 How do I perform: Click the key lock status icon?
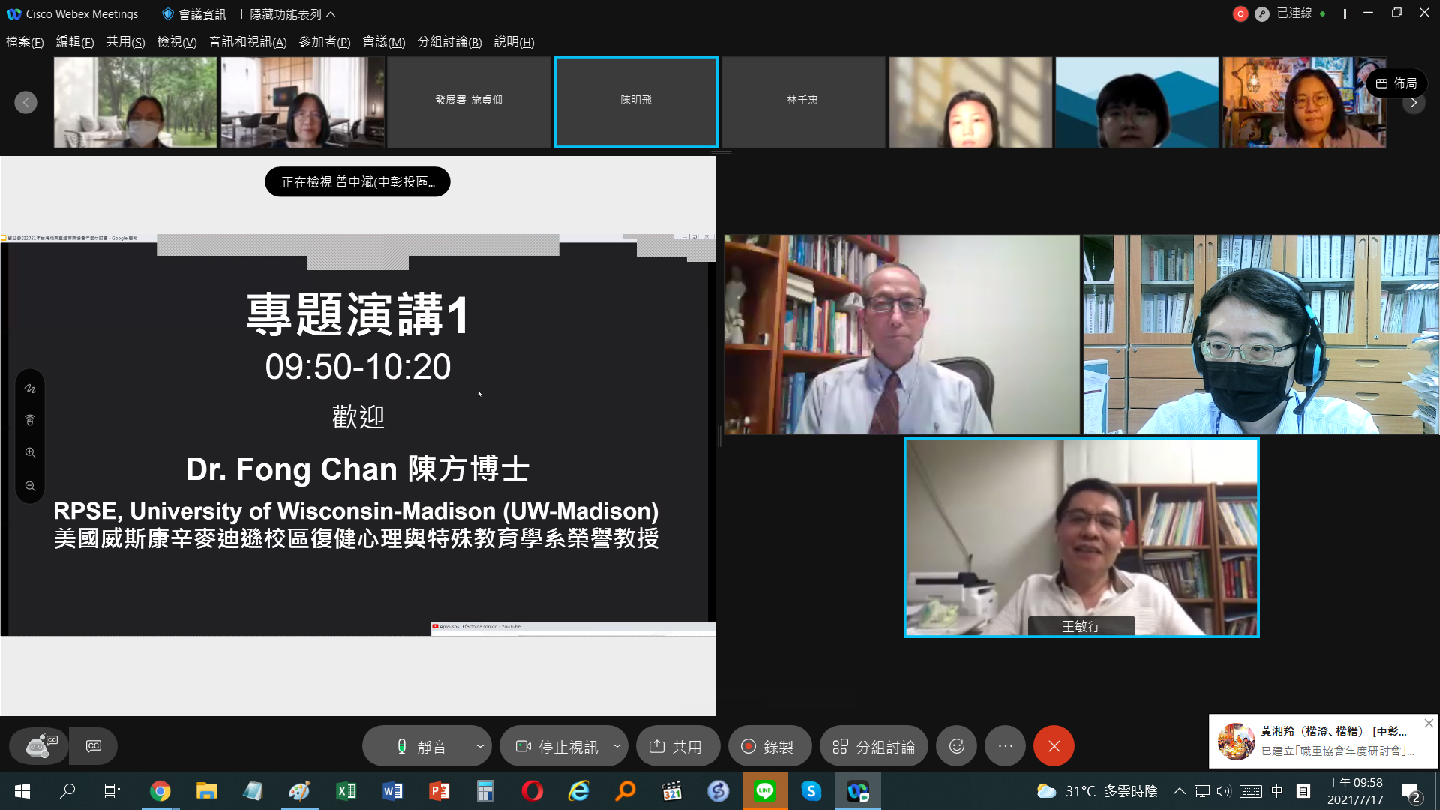point(1262,14)
